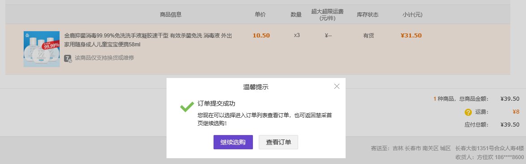Click the 查看订单 button
The height and width of the screenshot is (164, 526).
(278, 142)
